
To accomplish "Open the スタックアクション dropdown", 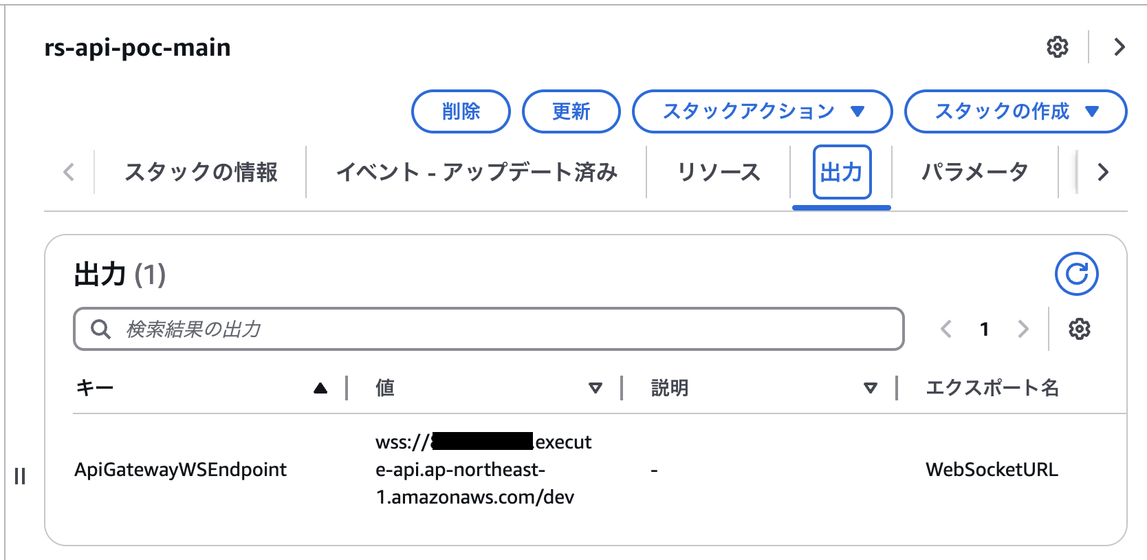I will pos(762,111).
